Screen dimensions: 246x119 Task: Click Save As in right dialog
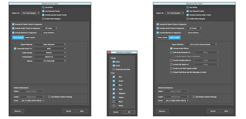pyautogui.click(x=162, y=111)
